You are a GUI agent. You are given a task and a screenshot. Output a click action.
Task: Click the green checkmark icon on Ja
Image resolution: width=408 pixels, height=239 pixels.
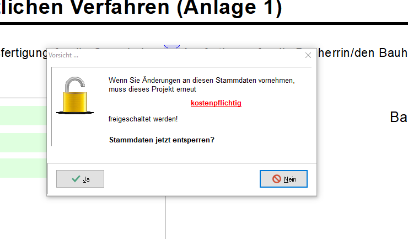(76, 179)
